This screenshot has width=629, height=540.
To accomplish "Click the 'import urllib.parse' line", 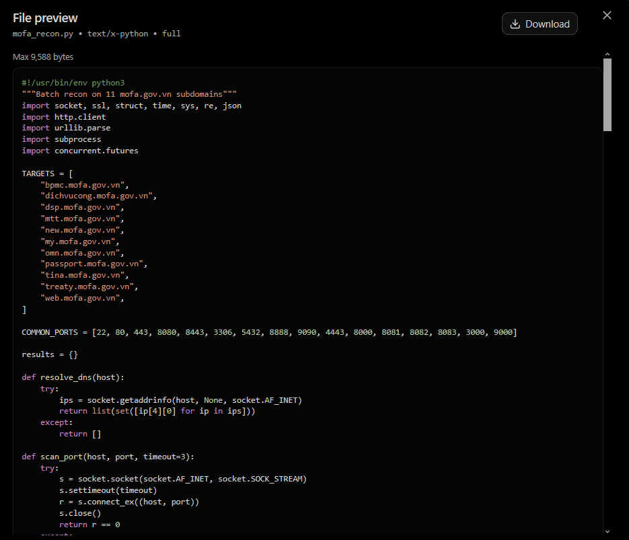I will pos(66,128).
